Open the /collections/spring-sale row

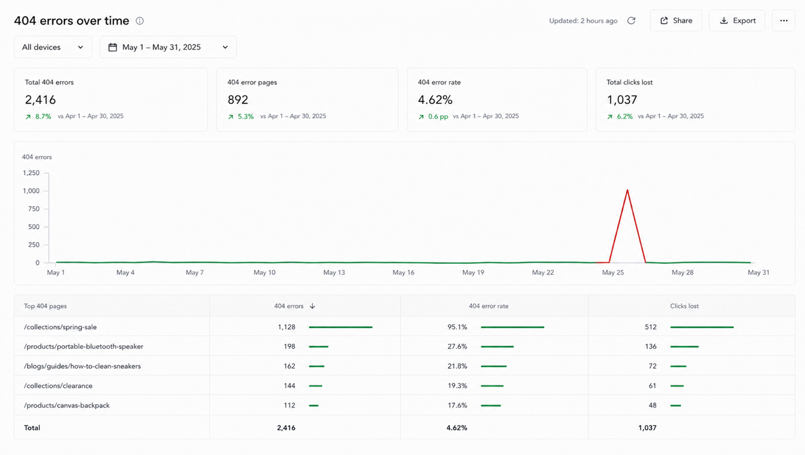point(405,327)
